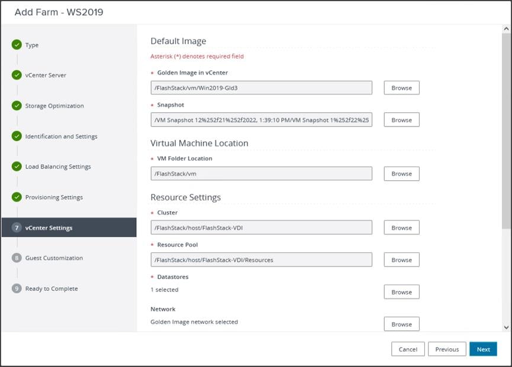Click the Identification and Settings checkmark icon
512x367 pixels.
tap(17, 136)
